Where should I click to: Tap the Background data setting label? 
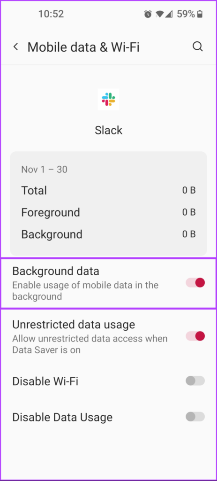(x=56, y=271)
